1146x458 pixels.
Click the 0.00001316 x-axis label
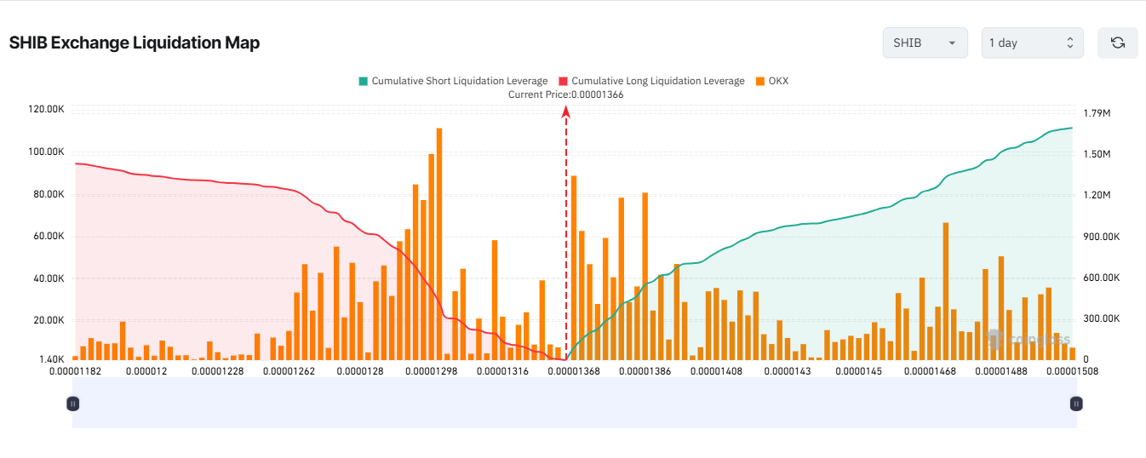coord(503,371)
